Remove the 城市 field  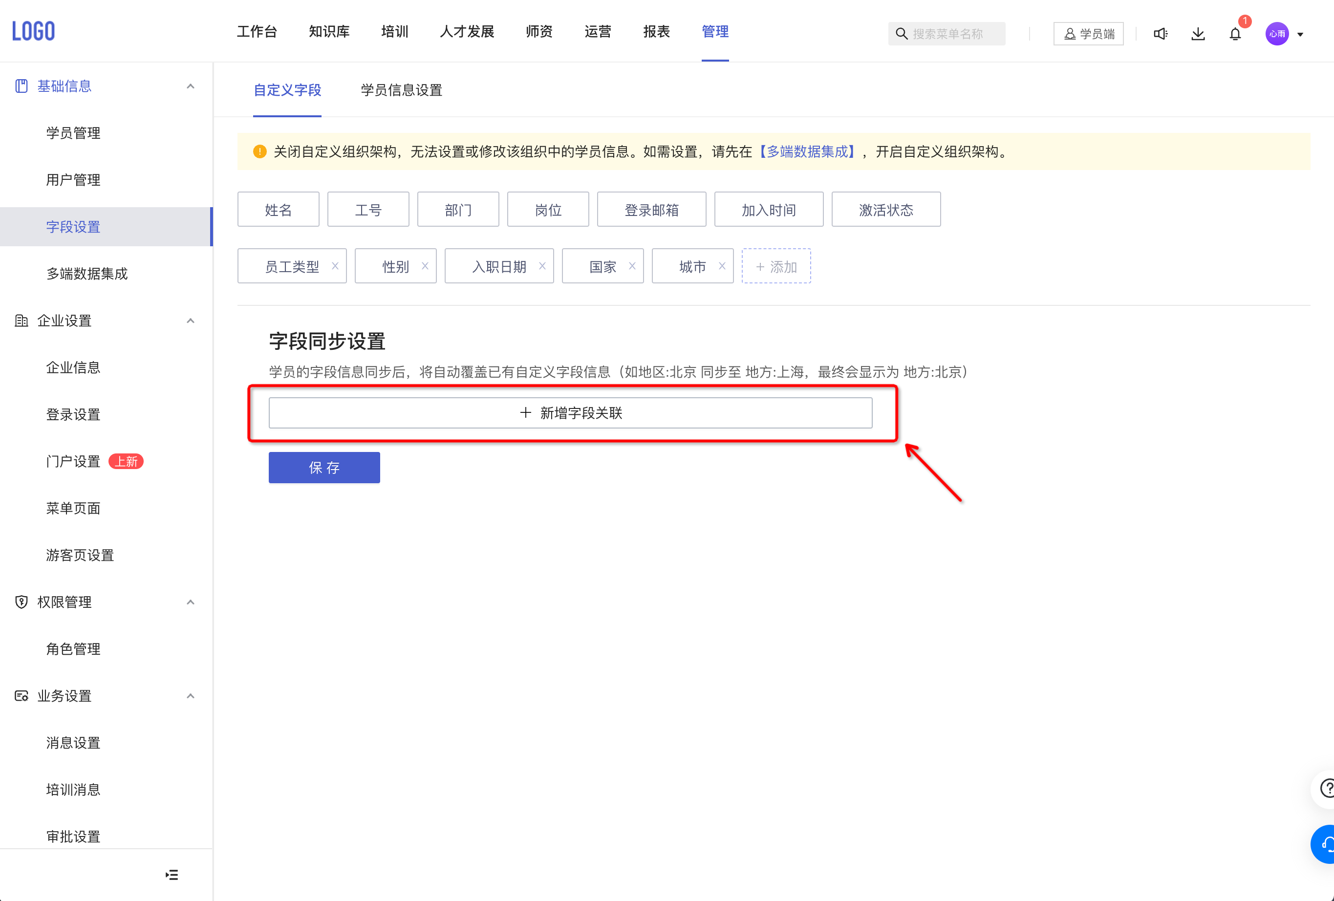pos(722,266)
